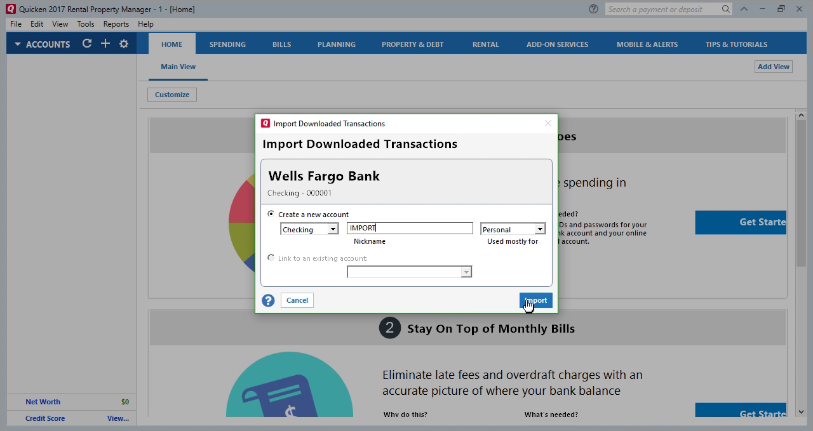Click the vertical scrollbar down arrow

point(801,411)
